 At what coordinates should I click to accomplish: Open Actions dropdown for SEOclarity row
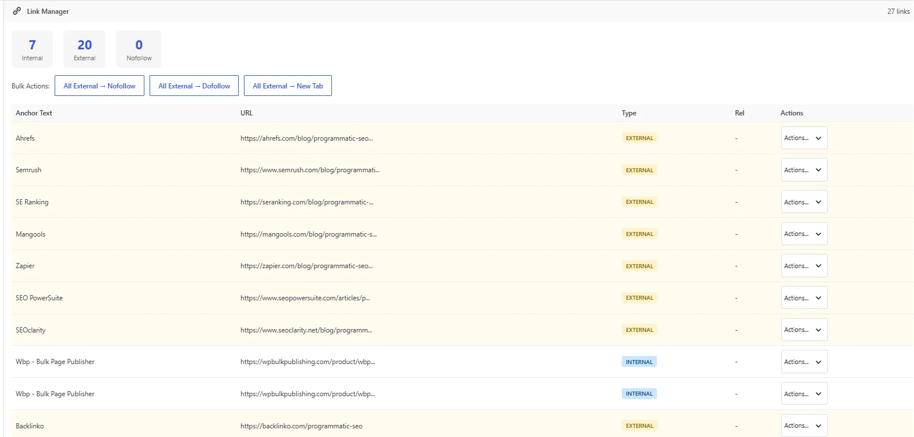804,330
